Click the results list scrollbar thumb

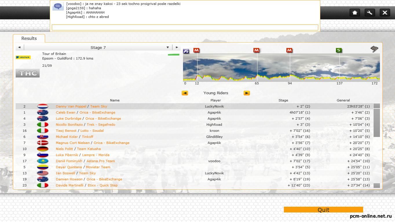point(376,123)
